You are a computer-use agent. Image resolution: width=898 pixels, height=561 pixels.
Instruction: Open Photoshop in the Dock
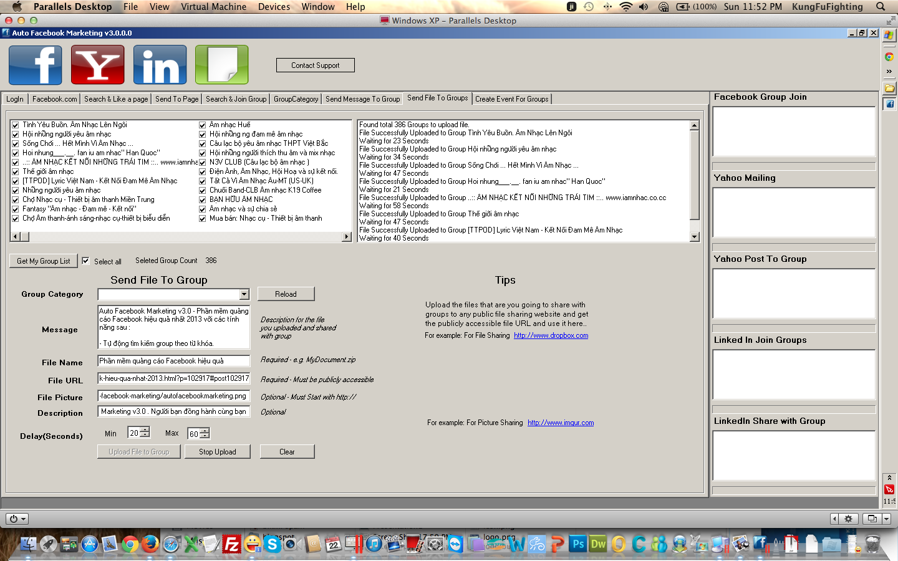pos(578,544)
